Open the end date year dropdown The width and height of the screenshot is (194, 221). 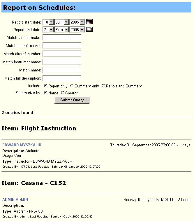(x=77, y=30)
